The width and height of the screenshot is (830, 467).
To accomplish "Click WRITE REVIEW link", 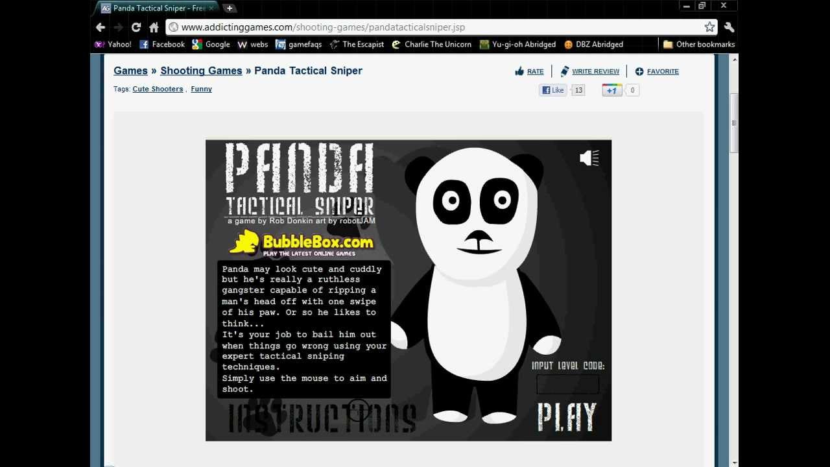I will (589, 71).
